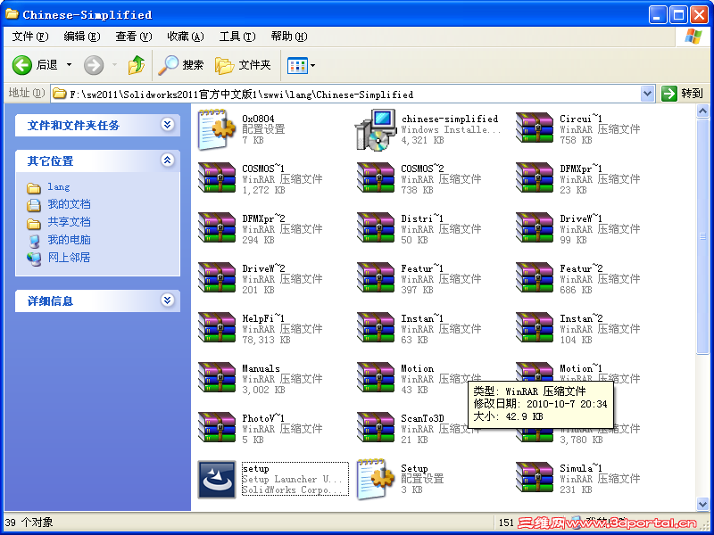Open the 编辑(E) menu
714x535 pixels.
(82, 37)
